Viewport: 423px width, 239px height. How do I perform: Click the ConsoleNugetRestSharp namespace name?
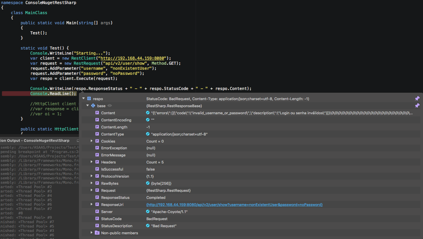[51, 2]
